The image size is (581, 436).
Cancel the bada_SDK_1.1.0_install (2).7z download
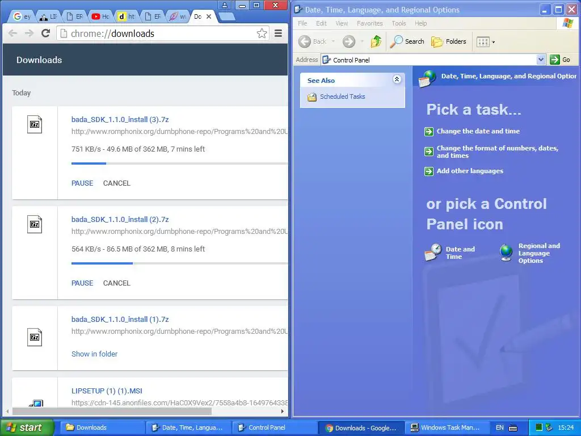tap(117, 283)
